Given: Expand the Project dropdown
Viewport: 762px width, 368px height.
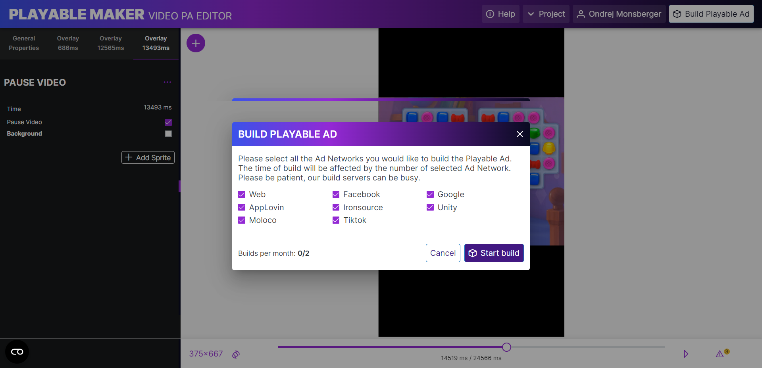Looking at the screenshot, I should click(x=546, y=14).
